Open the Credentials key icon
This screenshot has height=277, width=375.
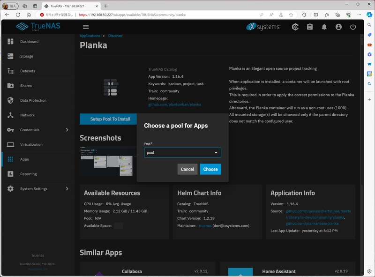point(10,130)
